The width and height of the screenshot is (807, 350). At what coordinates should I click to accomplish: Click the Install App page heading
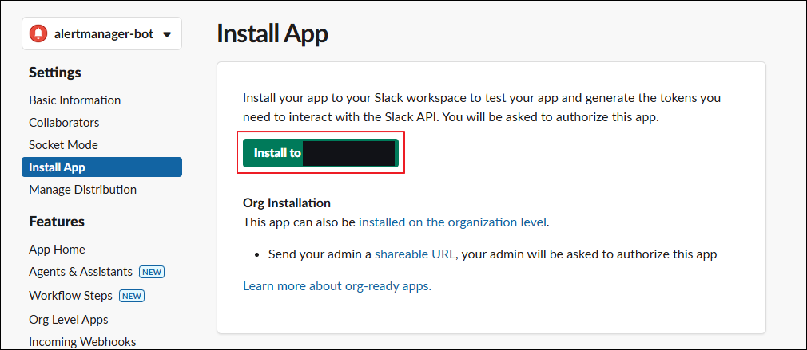[x=272, y=33]
